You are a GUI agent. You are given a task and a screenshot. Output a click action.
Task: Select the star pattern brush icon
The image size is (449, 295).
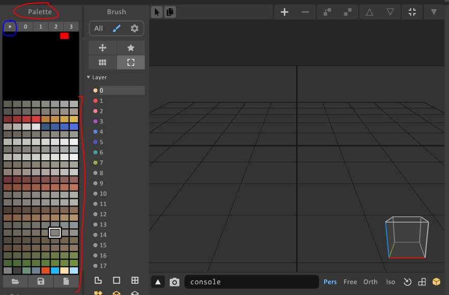[130, 48]
